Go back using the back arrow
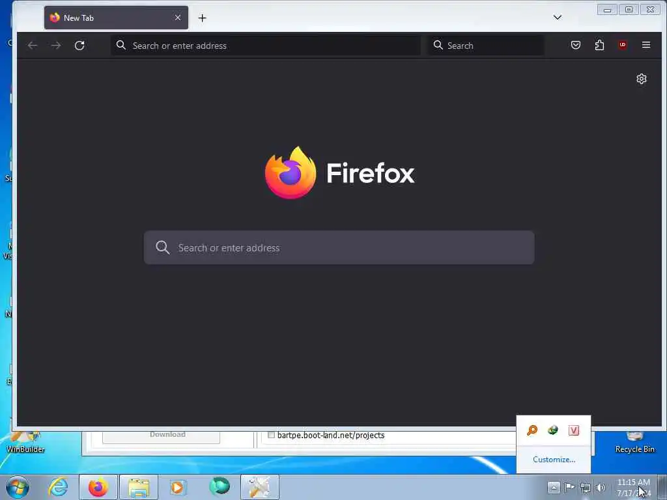 [x=33, y=46]
